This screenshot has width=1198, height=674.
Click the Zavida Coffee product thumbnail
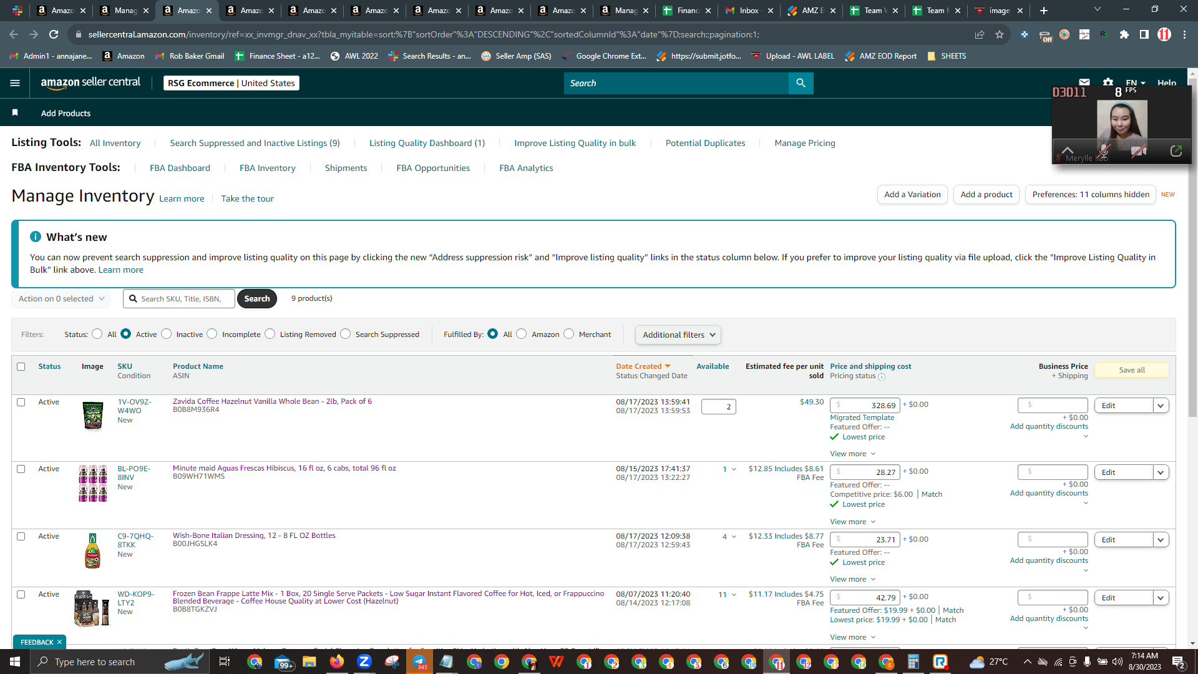(93, 416)
